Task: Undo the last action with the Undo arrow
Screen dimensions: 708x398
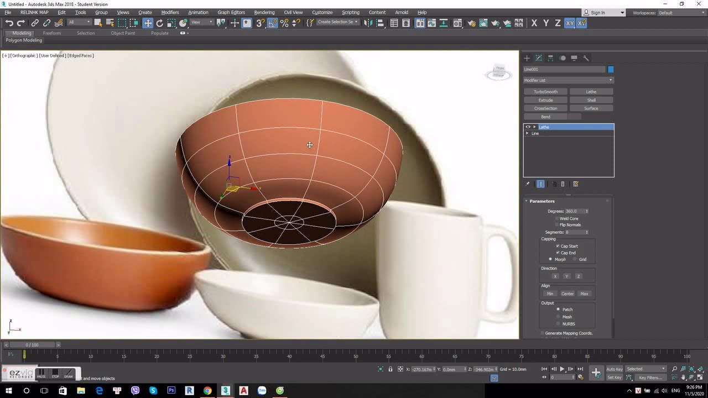Action: pyautogui.click(x=9, y=23)
